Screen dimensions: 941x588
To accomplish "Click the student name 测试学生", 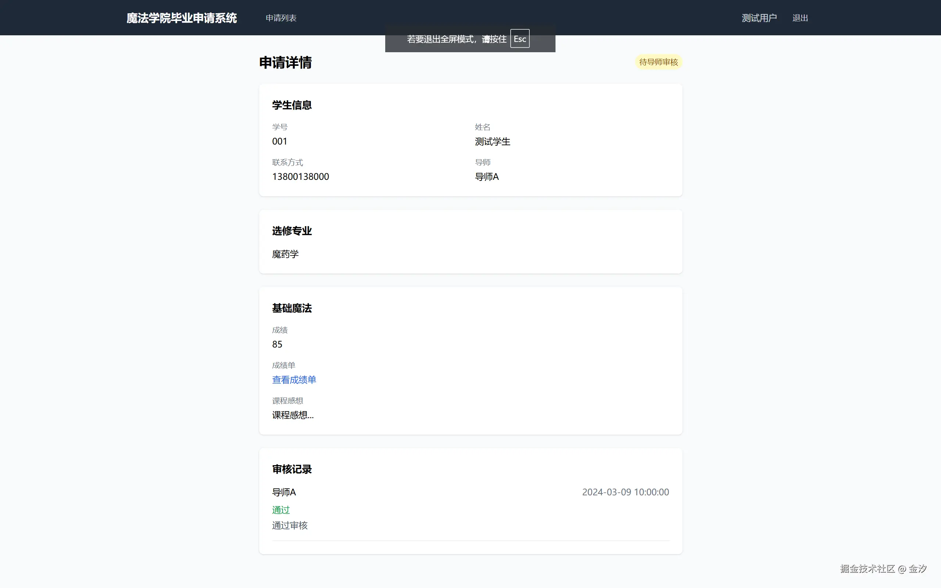I will 492,142.
